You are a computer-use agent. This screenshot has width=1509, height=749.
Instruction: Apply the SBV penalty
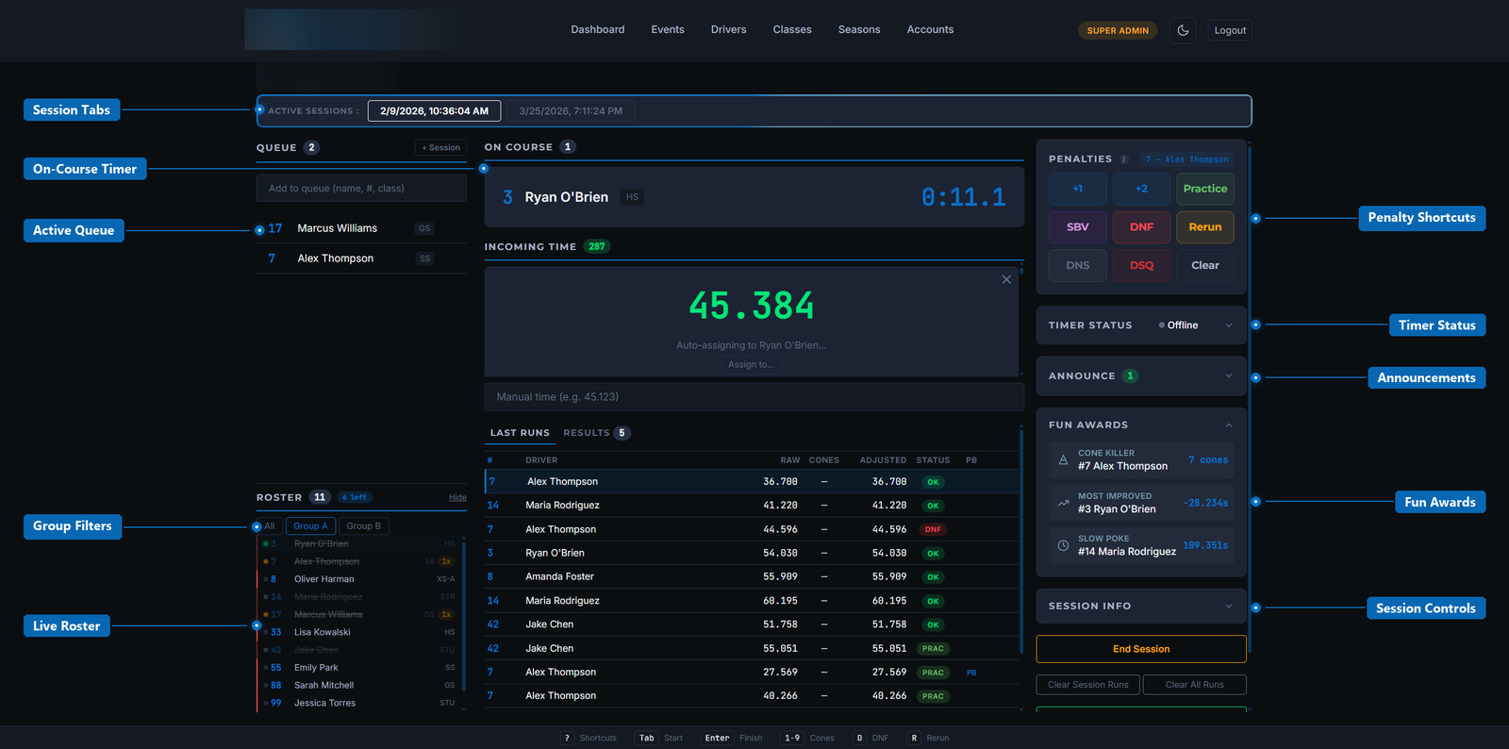[x=1078, y=227]
